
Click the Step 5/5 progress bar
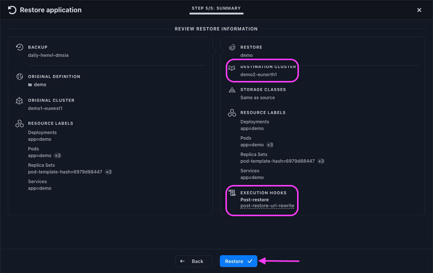[216, 13]
